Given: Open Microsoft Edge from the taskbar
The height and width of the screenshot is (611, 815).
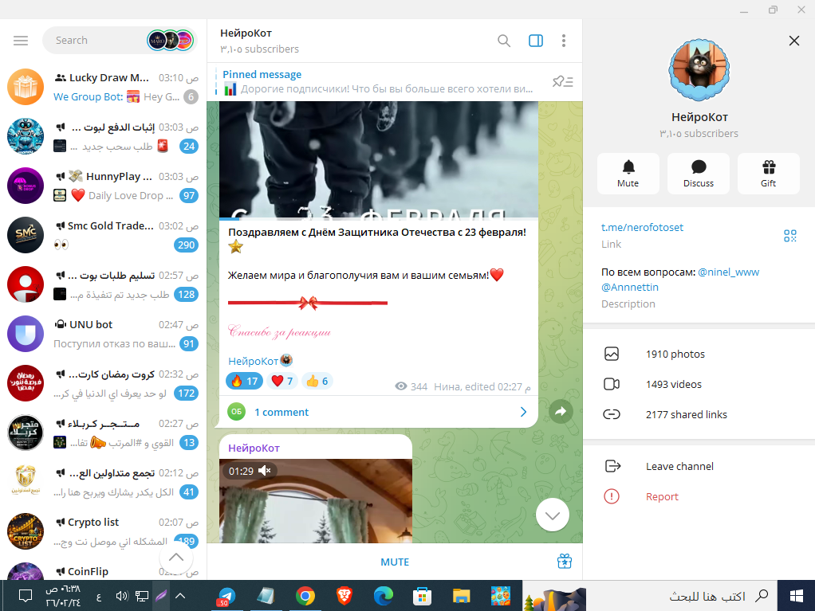Looking at the screenshot, I should (x=383, y=596).
